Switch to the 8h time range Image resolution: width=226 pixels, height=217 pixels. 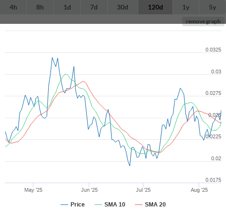point(40,7)
